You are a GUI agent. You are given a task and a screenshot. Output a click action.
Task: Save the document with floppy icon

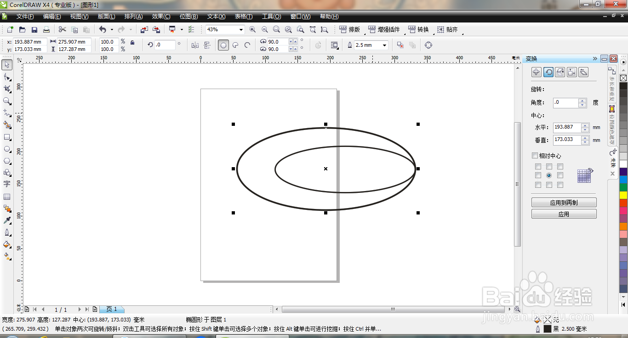pos(34,30)
